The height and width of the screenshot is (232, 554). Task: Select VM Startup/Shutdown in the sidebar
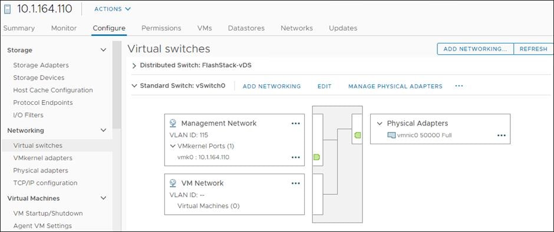pyautogui.click(x=48, y=213)
